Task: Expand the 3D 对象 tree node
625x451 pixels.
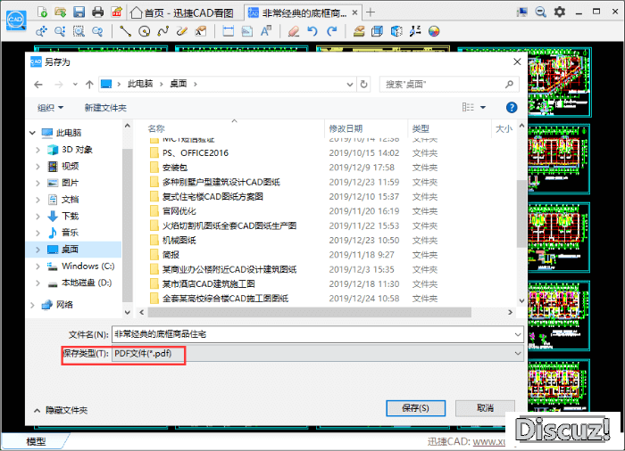Action: pyautogui.click(x=37, y=150)
